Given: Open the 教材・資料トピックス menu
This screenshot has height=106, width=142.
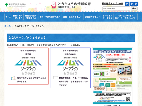Looking at the screenshot, I should coord(18,17).
